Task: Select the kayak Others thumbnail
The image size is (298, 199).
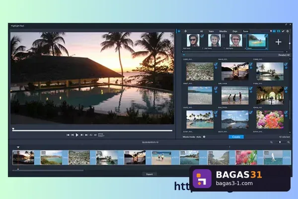Action: point(257,41)
